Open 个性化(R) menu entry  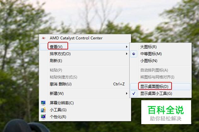[x=58, y=117]
